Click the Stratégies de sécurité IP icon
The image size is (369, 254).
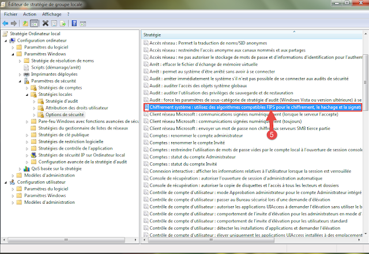[x=33, y=155]
